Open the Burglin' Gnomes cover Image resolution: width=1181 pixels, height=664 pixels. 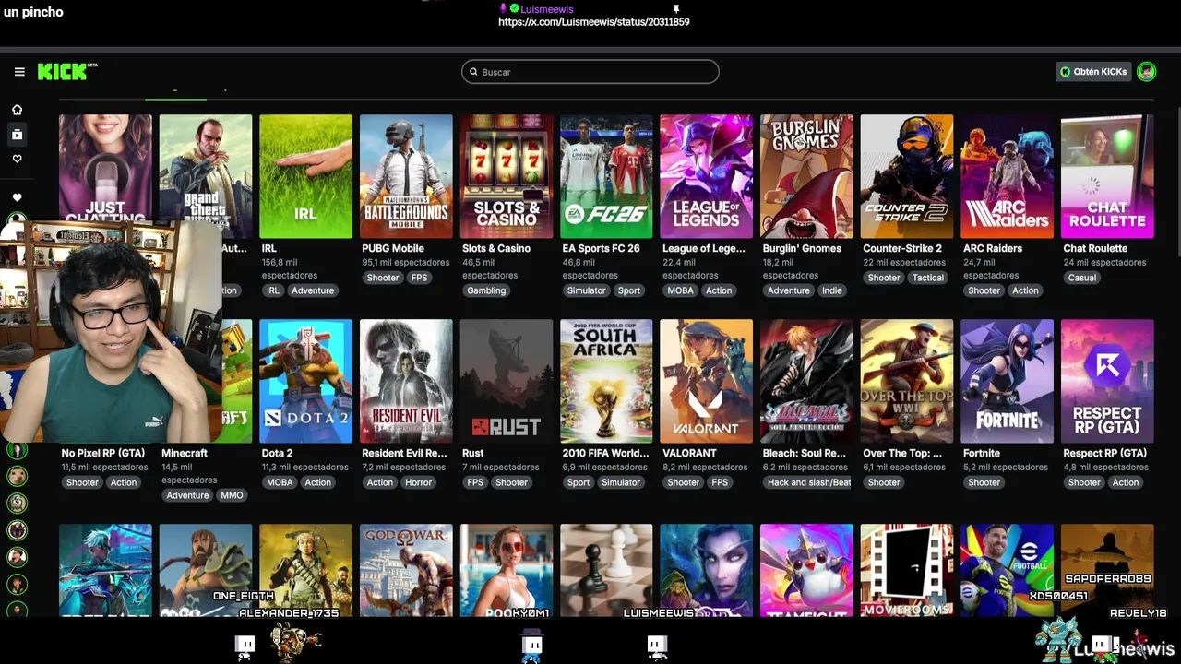806,176
